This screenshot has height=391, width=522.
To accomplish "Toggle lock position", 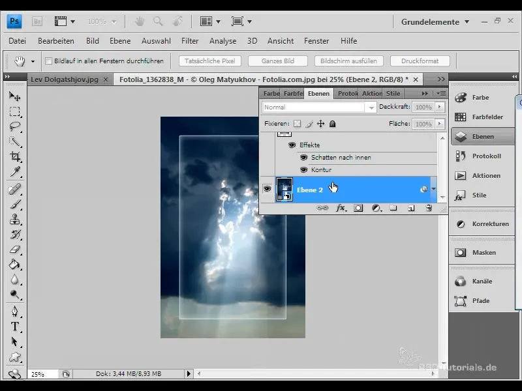I will [x=320, y=124].
